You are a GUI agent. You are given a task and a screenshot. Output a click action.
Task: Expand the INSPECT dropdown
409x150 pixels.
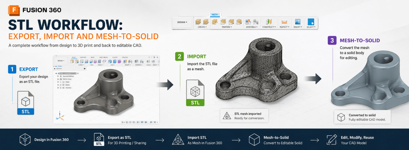284,27
